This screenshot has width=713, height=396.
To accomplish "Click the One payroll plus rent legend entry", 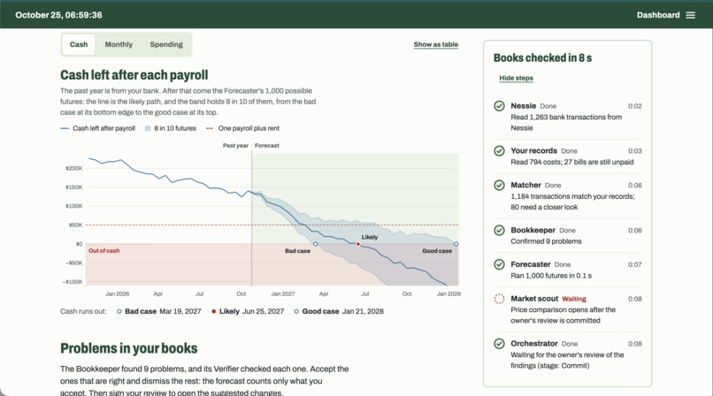I will [x=242, y=128].
